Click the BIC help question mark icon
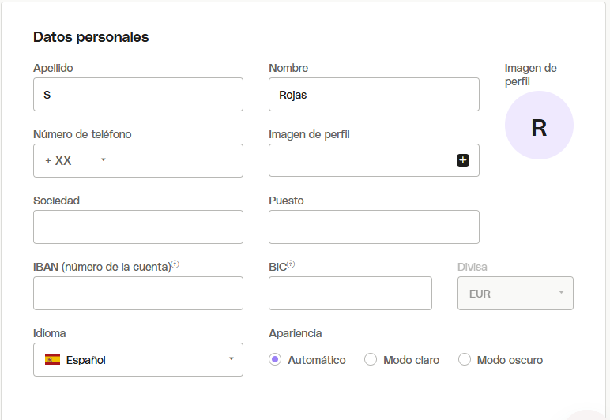Screen dimensions: 610x420 tap(291, 264)
